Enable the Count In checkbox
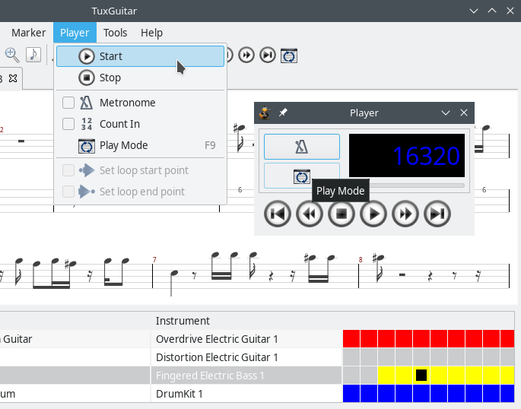Image resolution: width=521 pixels, height=409 pixels. (x=68, y=124)
